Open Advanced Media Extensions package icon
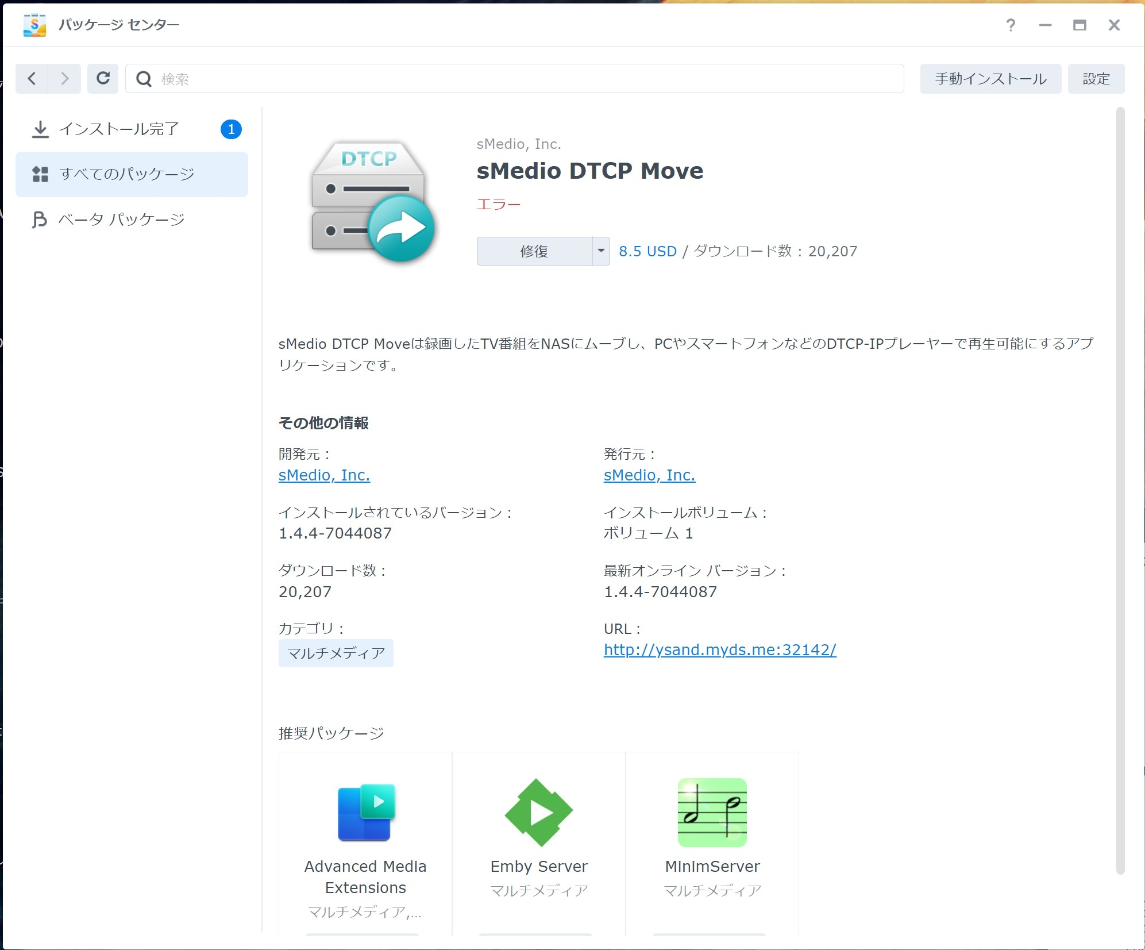 [365, 811]
